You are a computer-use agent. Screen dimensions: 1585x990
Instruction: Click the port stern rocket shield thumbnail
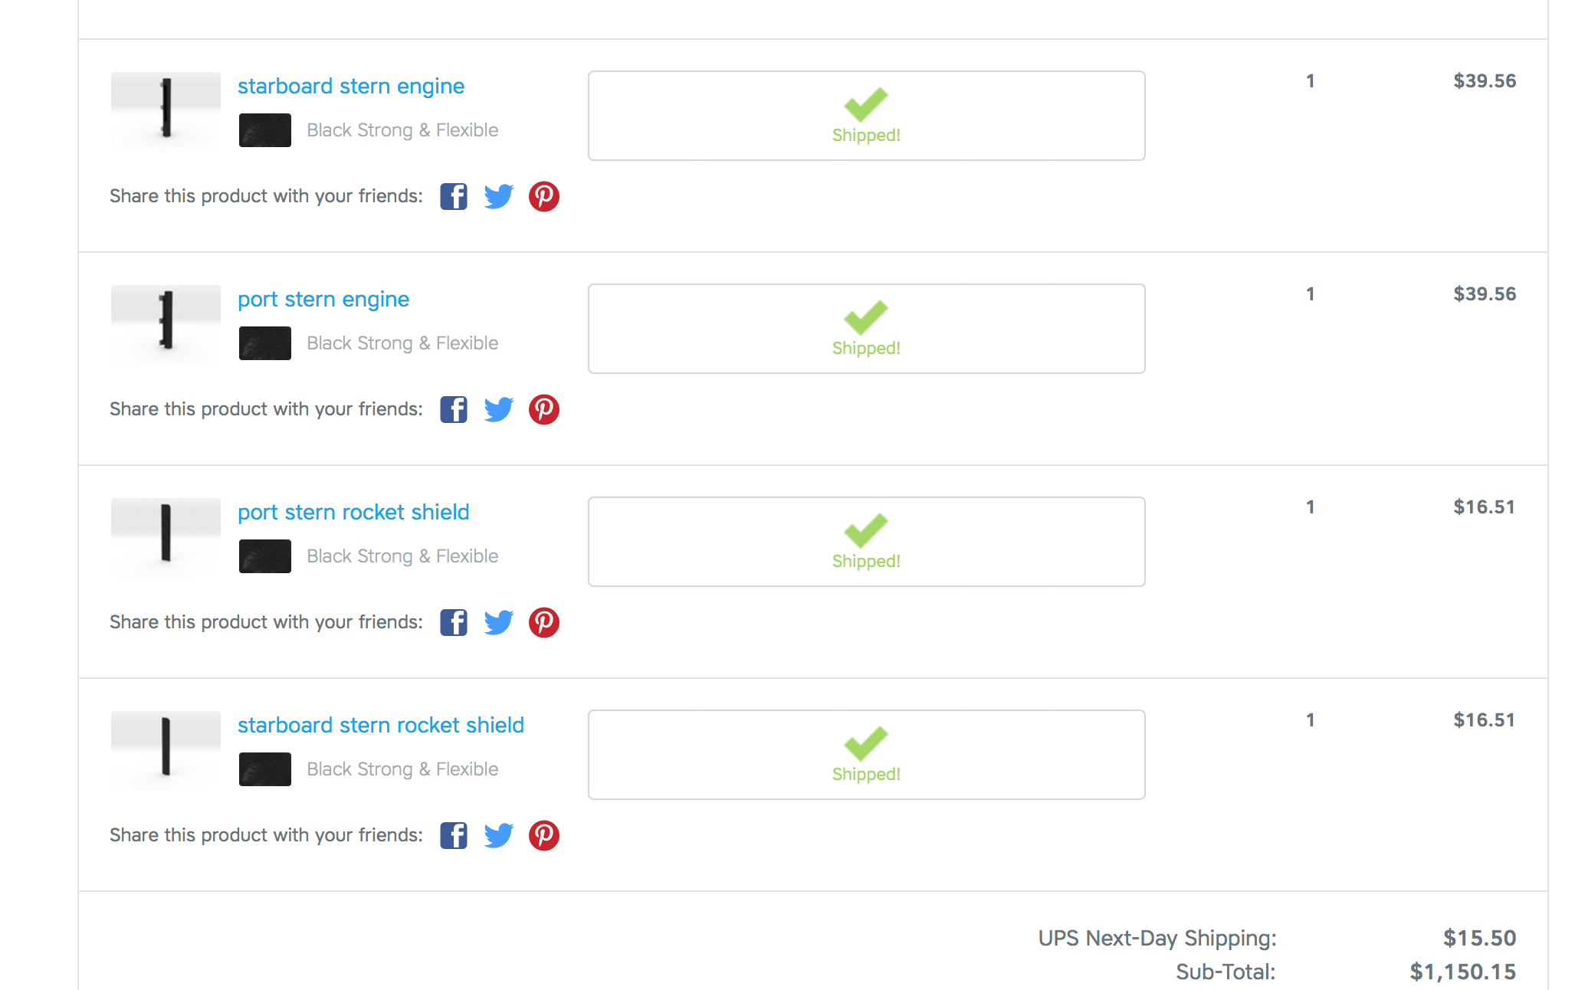pyautogui.click(x=166, y=537)
